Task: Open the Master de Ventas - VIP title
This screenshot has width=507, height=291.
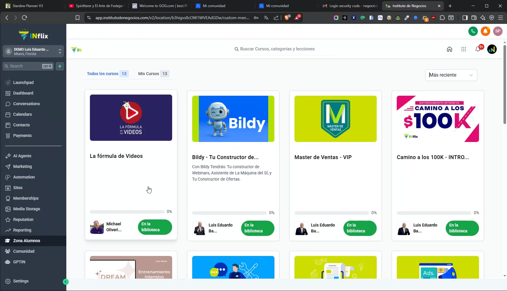Action: [323, 157]
